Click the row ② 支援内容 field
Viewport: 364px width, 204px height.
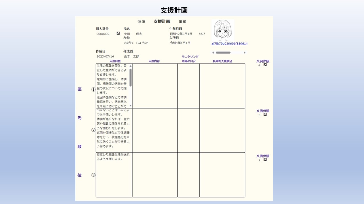pyautogui.click(x=155, y=130)
